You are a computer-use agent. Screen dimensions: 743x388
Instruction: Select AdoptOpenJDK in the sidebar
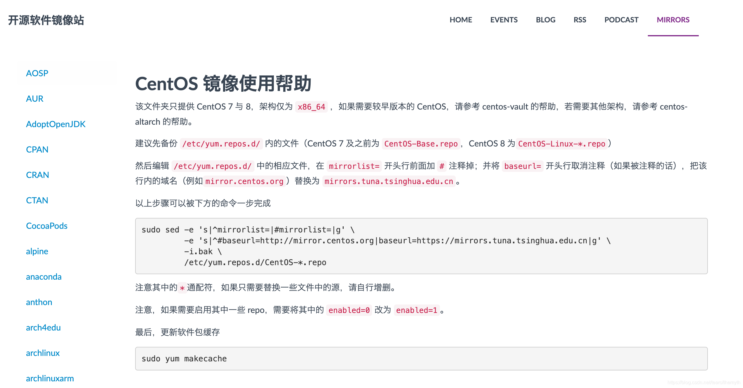55,124
